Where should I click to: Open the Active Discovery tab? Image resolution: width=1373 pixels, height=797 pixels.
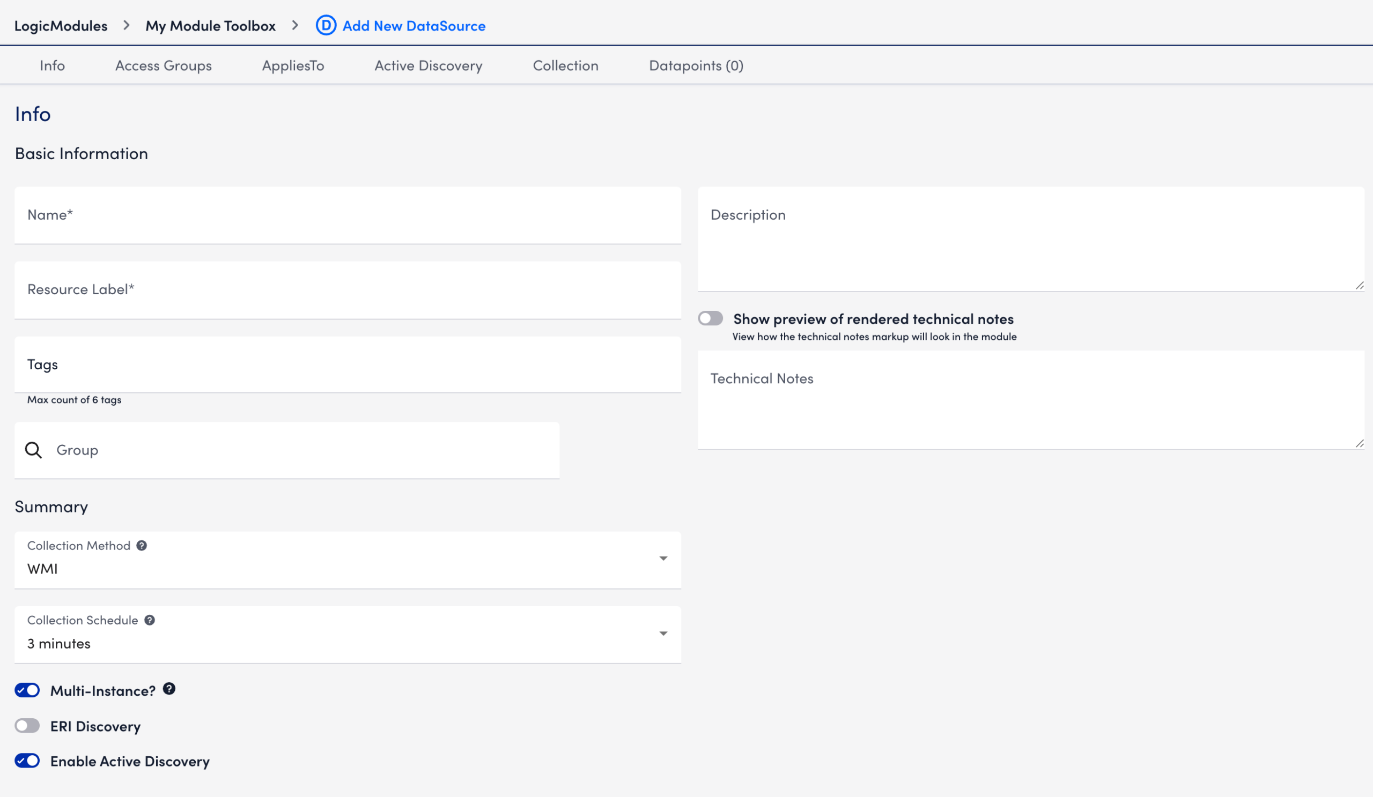(428, 65)
